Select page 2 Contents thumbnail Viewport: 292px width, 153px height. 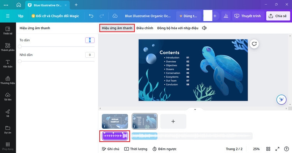144,121
